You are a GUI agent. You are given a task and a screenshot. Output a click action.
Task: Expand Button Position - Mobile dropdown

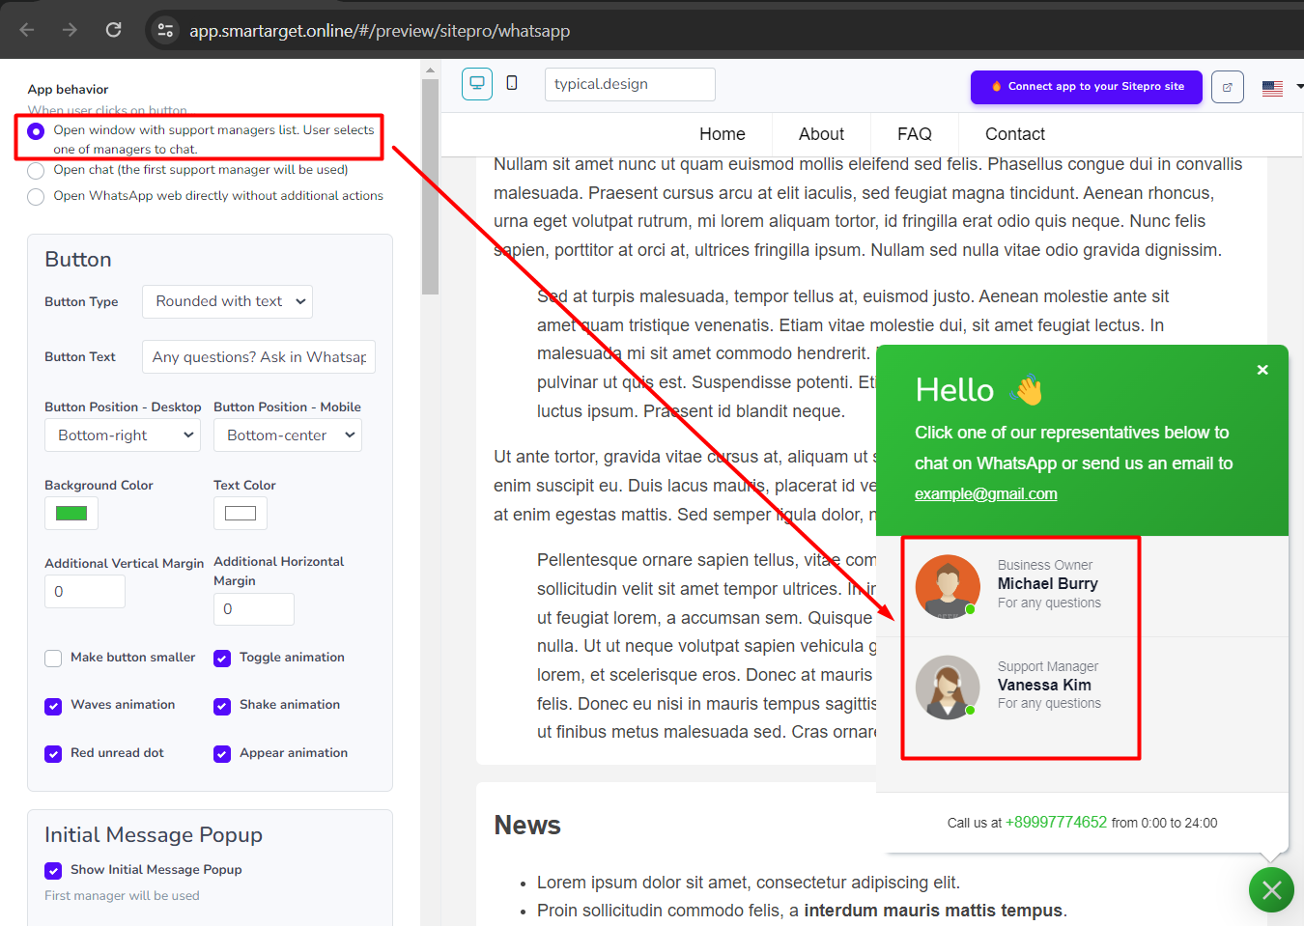(x=288, y=435)
